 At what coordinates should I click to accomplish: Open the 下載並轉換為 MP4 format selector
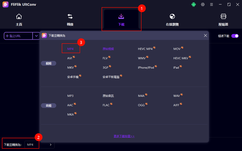tap(39, 145)
